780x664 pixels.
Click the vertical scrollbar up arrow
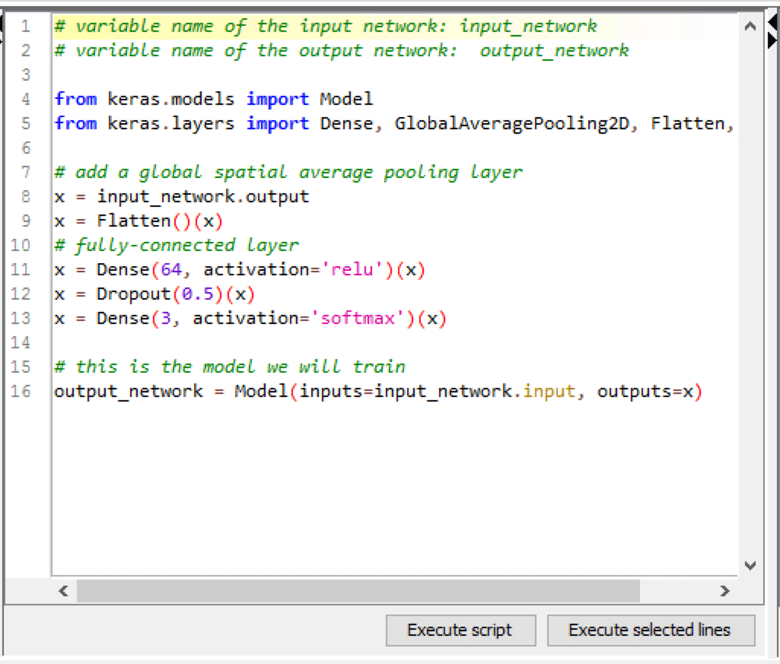click(750, 26)
